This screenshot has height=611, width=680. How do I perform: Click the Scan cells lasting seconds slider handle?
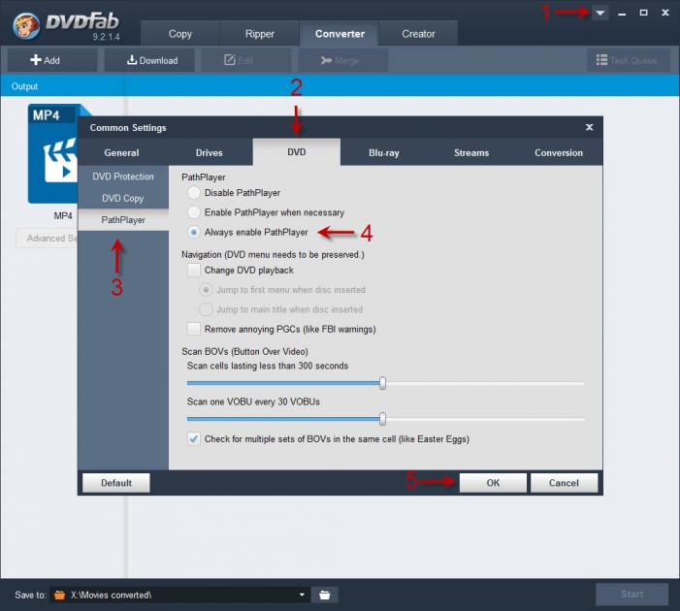(x=382, y=383)
